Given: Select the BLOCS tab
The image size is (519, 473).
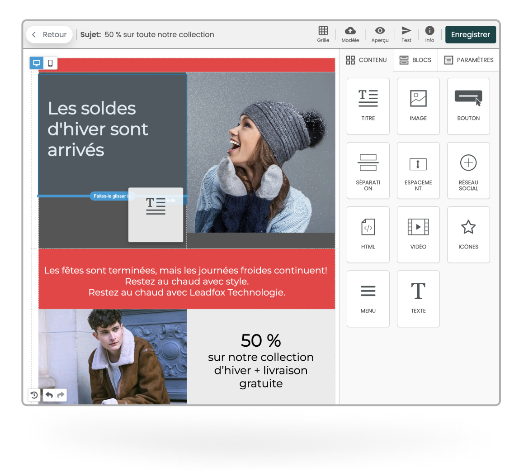Looking at the screenshot, I should click(x=415, y=60).
